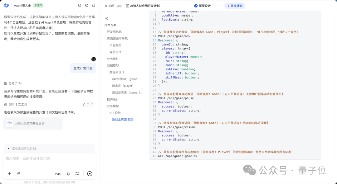Jump to 游戏对局表（game） entry
The image size is (337, 184).
tap(126, 79)
